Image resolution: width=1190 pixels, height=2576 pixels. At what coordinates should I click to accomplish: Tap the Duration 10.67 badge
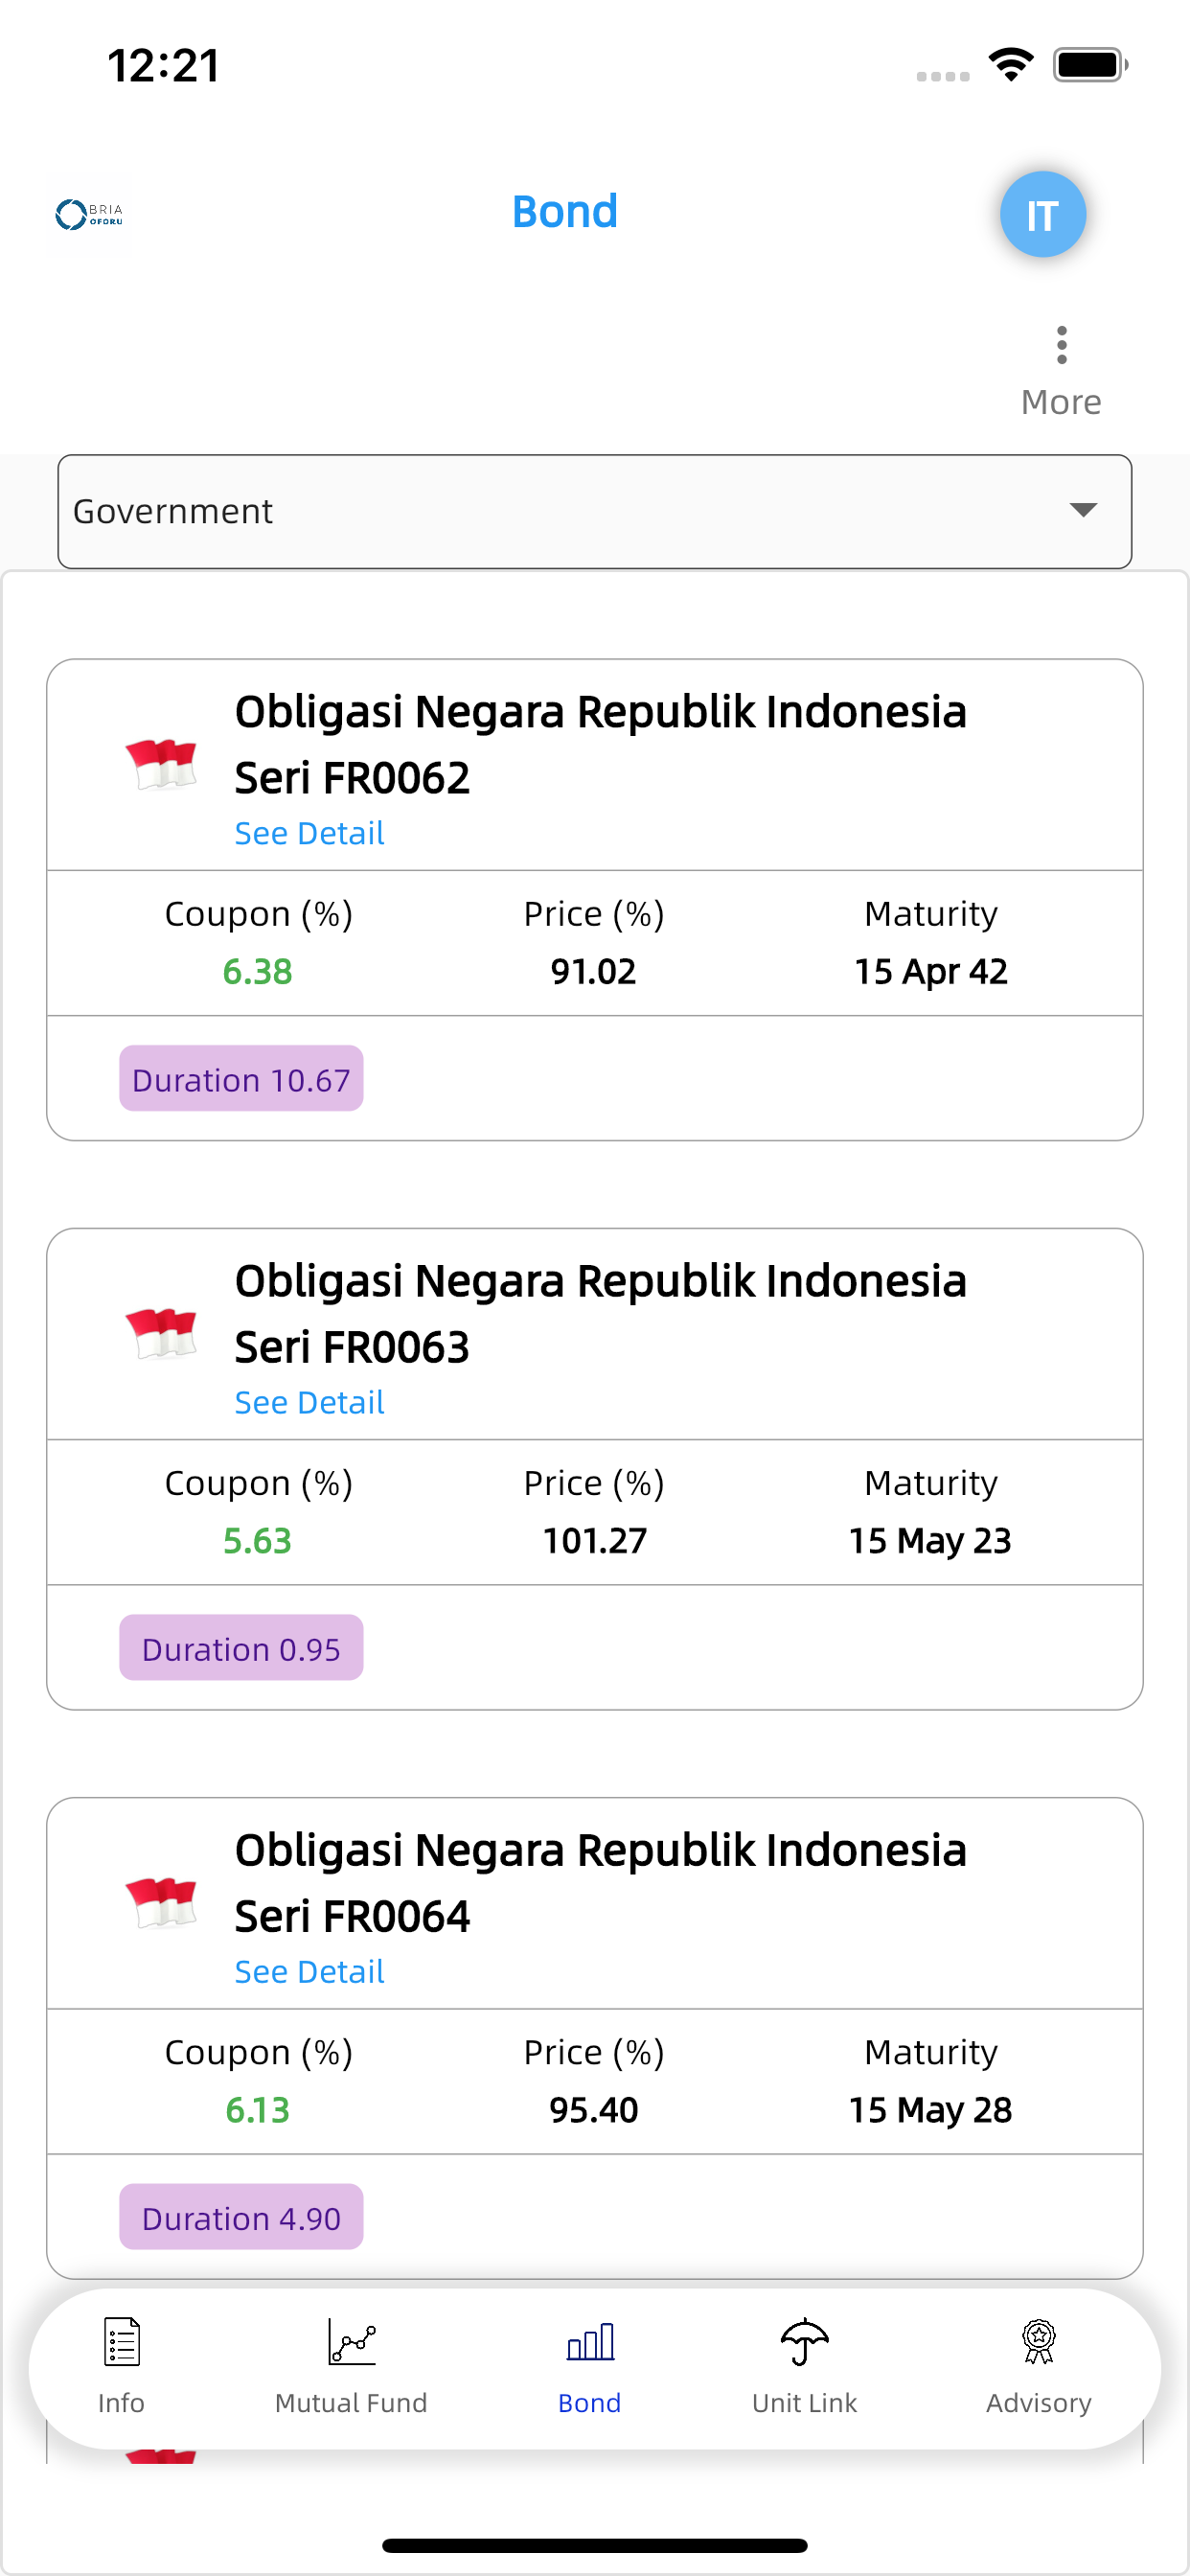coord(241,1079)
